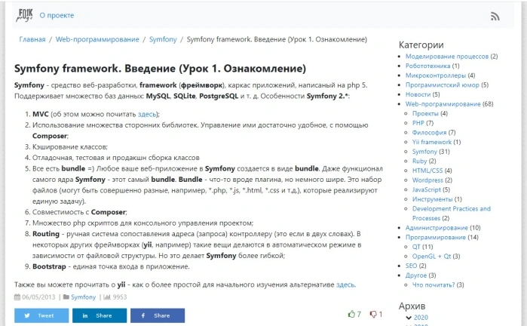This screenshot has width=527, height=326.
Task: Open 'OpenGL + Qt' subcategory
Action: pyautogui.click(x=431, y=257)
